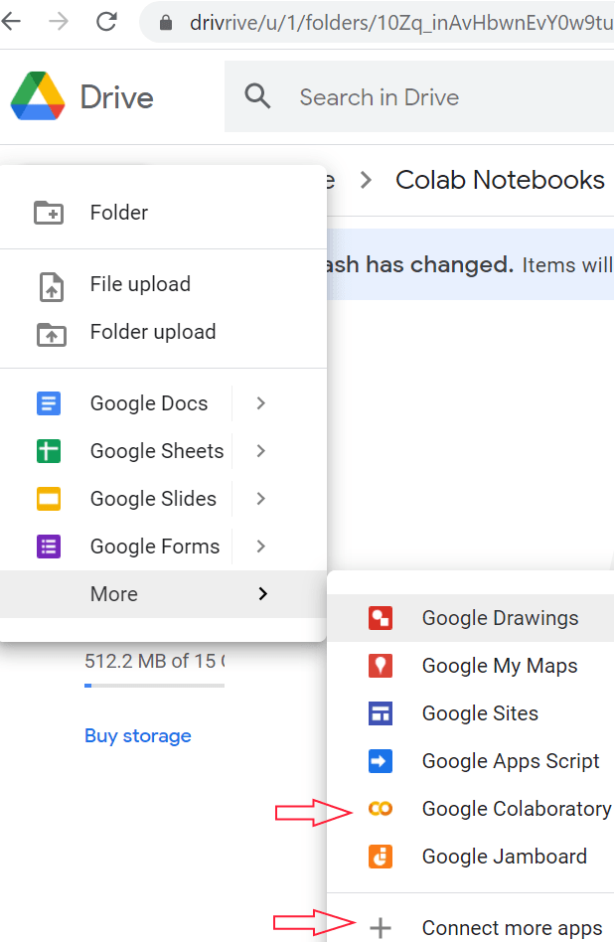Click the search magnifier icon
Viewport: 615px width, 942px height.
coord(257,96)
